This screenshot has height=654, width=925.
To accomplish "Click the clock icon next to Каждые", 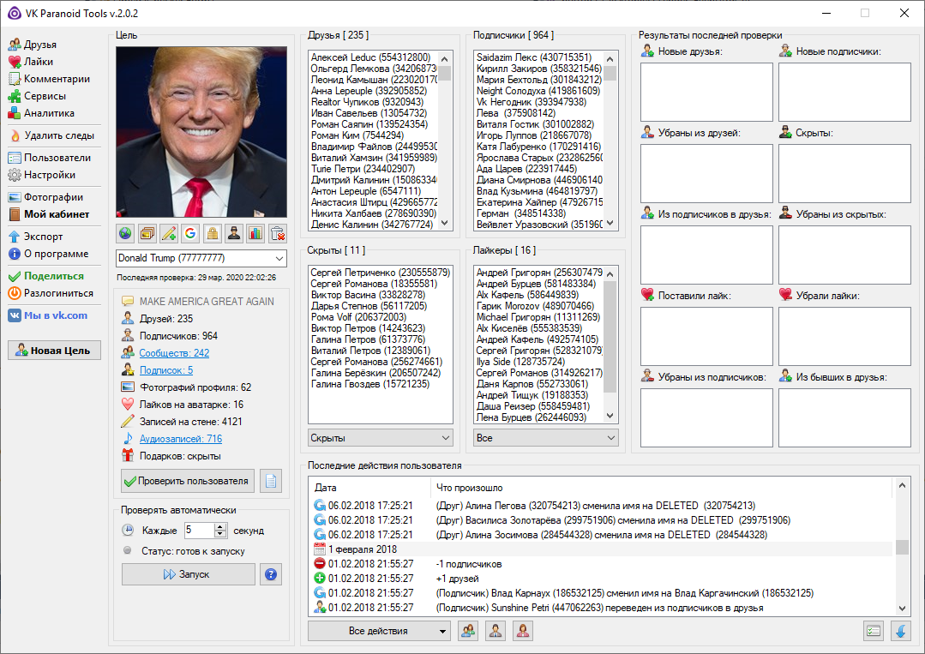I will 128,531.
